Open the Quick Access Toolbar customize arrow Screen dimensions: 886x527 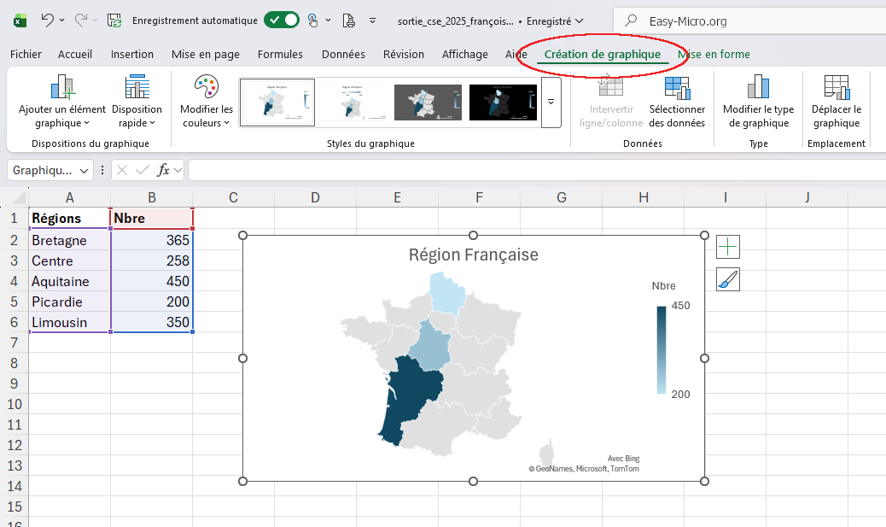[372, 20]
